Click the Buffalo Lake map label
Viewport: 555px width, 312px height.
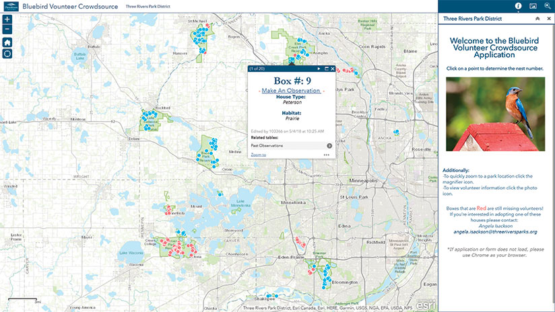click(80, 56)
